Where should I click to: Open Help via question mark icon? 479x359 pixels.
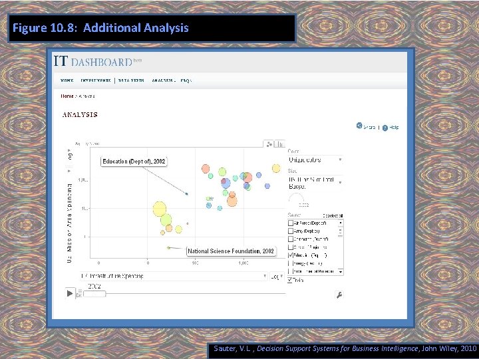pyautogui.click(x=385, y=128)
